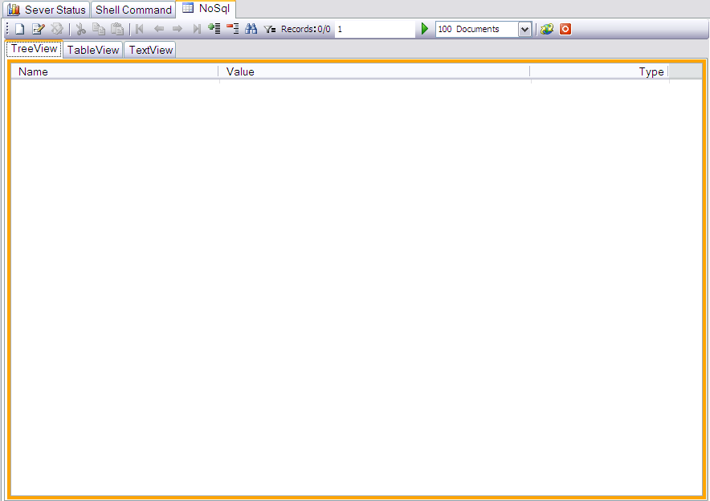The image size is (710, 501).
Task: Select the NoSql tab
Action: point(206,9)
